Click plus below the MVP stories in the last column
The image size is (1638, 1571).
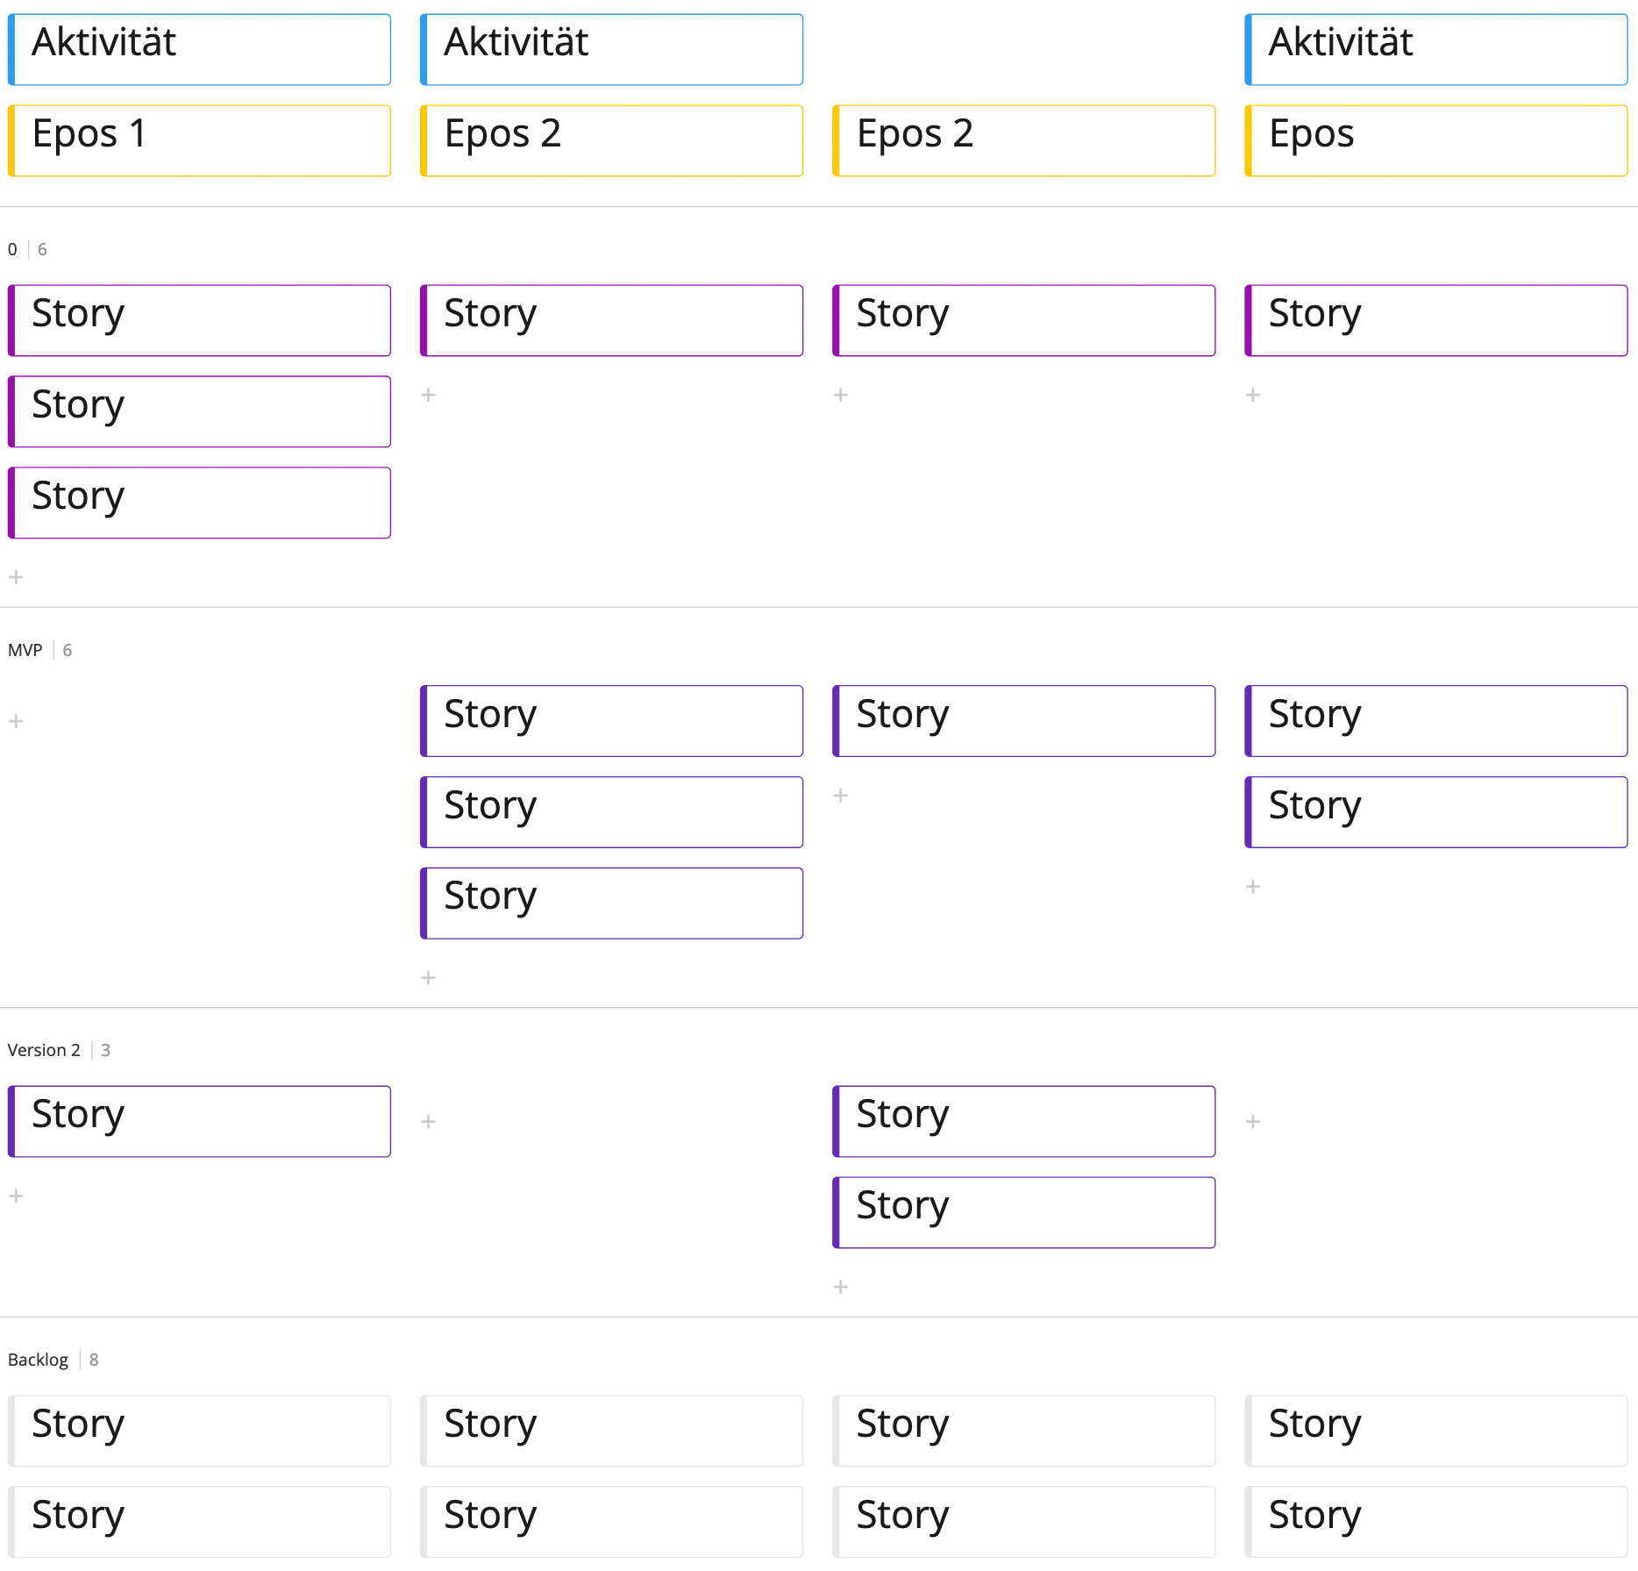tap(1253, 886)
